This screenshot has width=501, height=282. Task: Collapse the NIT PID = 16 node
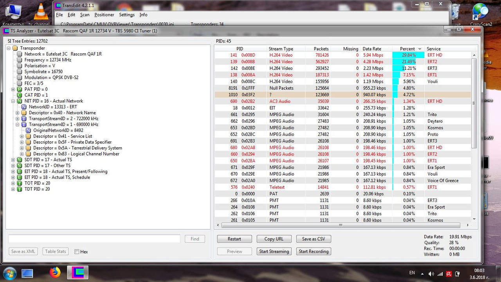[13, 101]
